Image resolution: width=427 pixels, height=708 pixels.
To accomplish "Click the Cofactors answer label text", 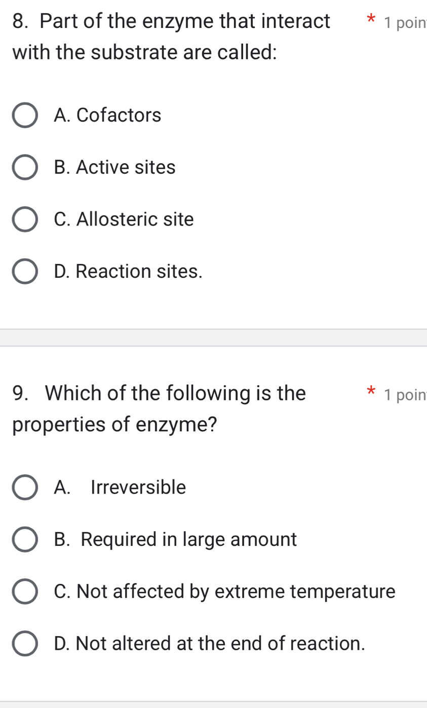I will pyautogui.click(x=107, y=115).
